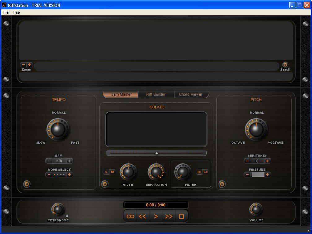Click the Zoom minus icon
Screen dimensions: 312x234
(x=23, y=65)
